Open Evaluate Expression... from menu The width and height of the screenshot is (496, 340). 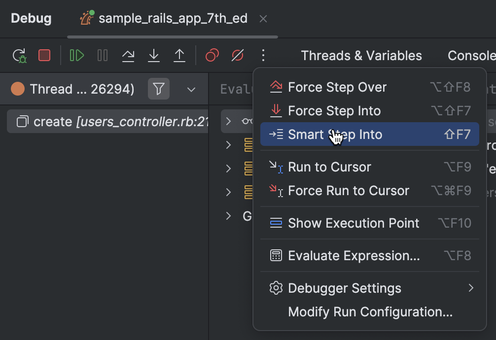click(369, 256)
